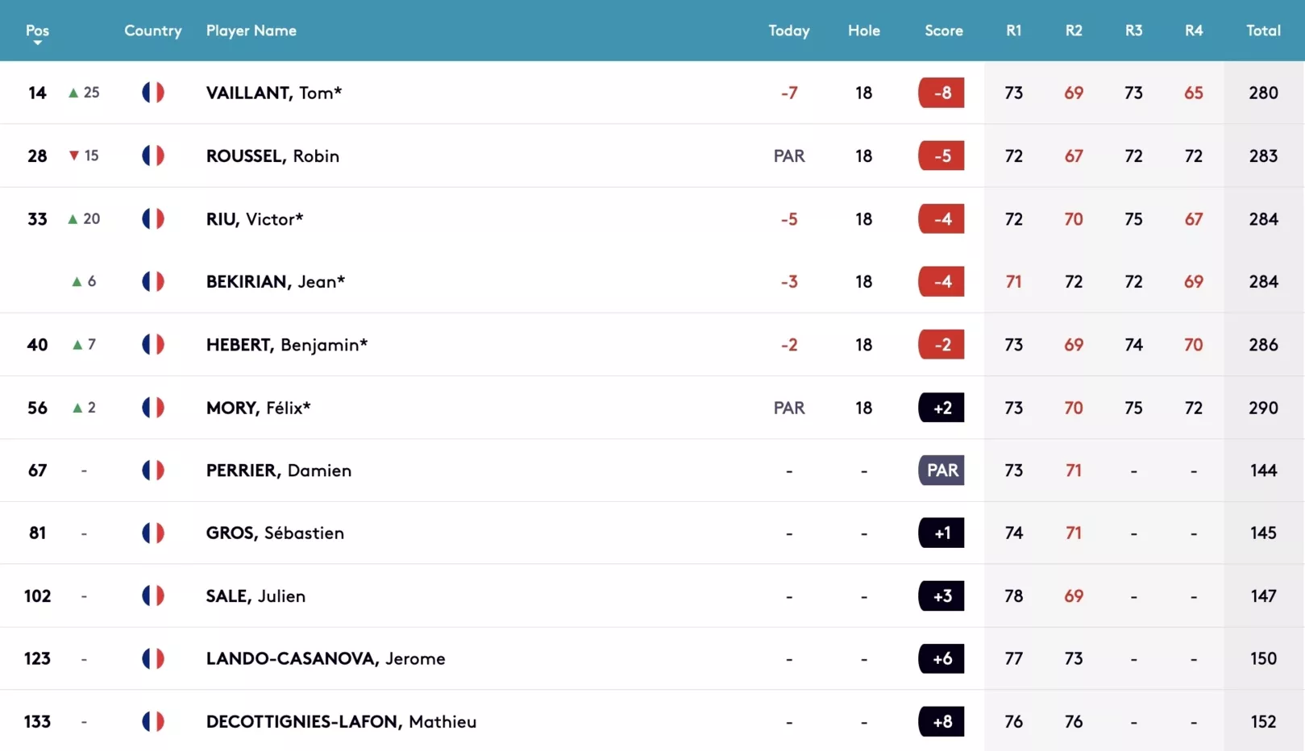Click the green up arrow next to BEKIRIAN
Image resolution: width=1305 pixels, height=751 pixels.
point(77,281)
